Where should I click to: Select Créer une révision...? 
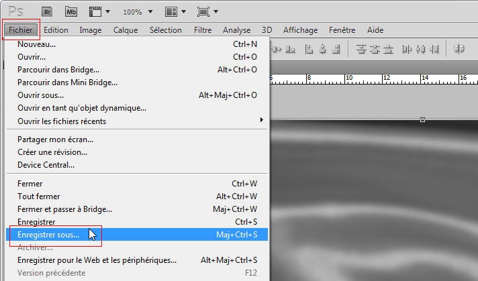(x=137, y=152)
